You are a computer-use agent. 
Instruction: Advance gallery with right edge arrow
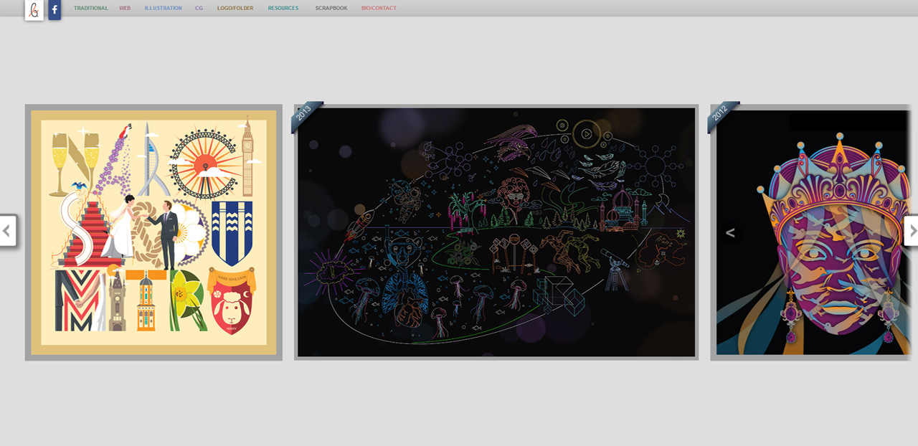(x=911, y=231)
